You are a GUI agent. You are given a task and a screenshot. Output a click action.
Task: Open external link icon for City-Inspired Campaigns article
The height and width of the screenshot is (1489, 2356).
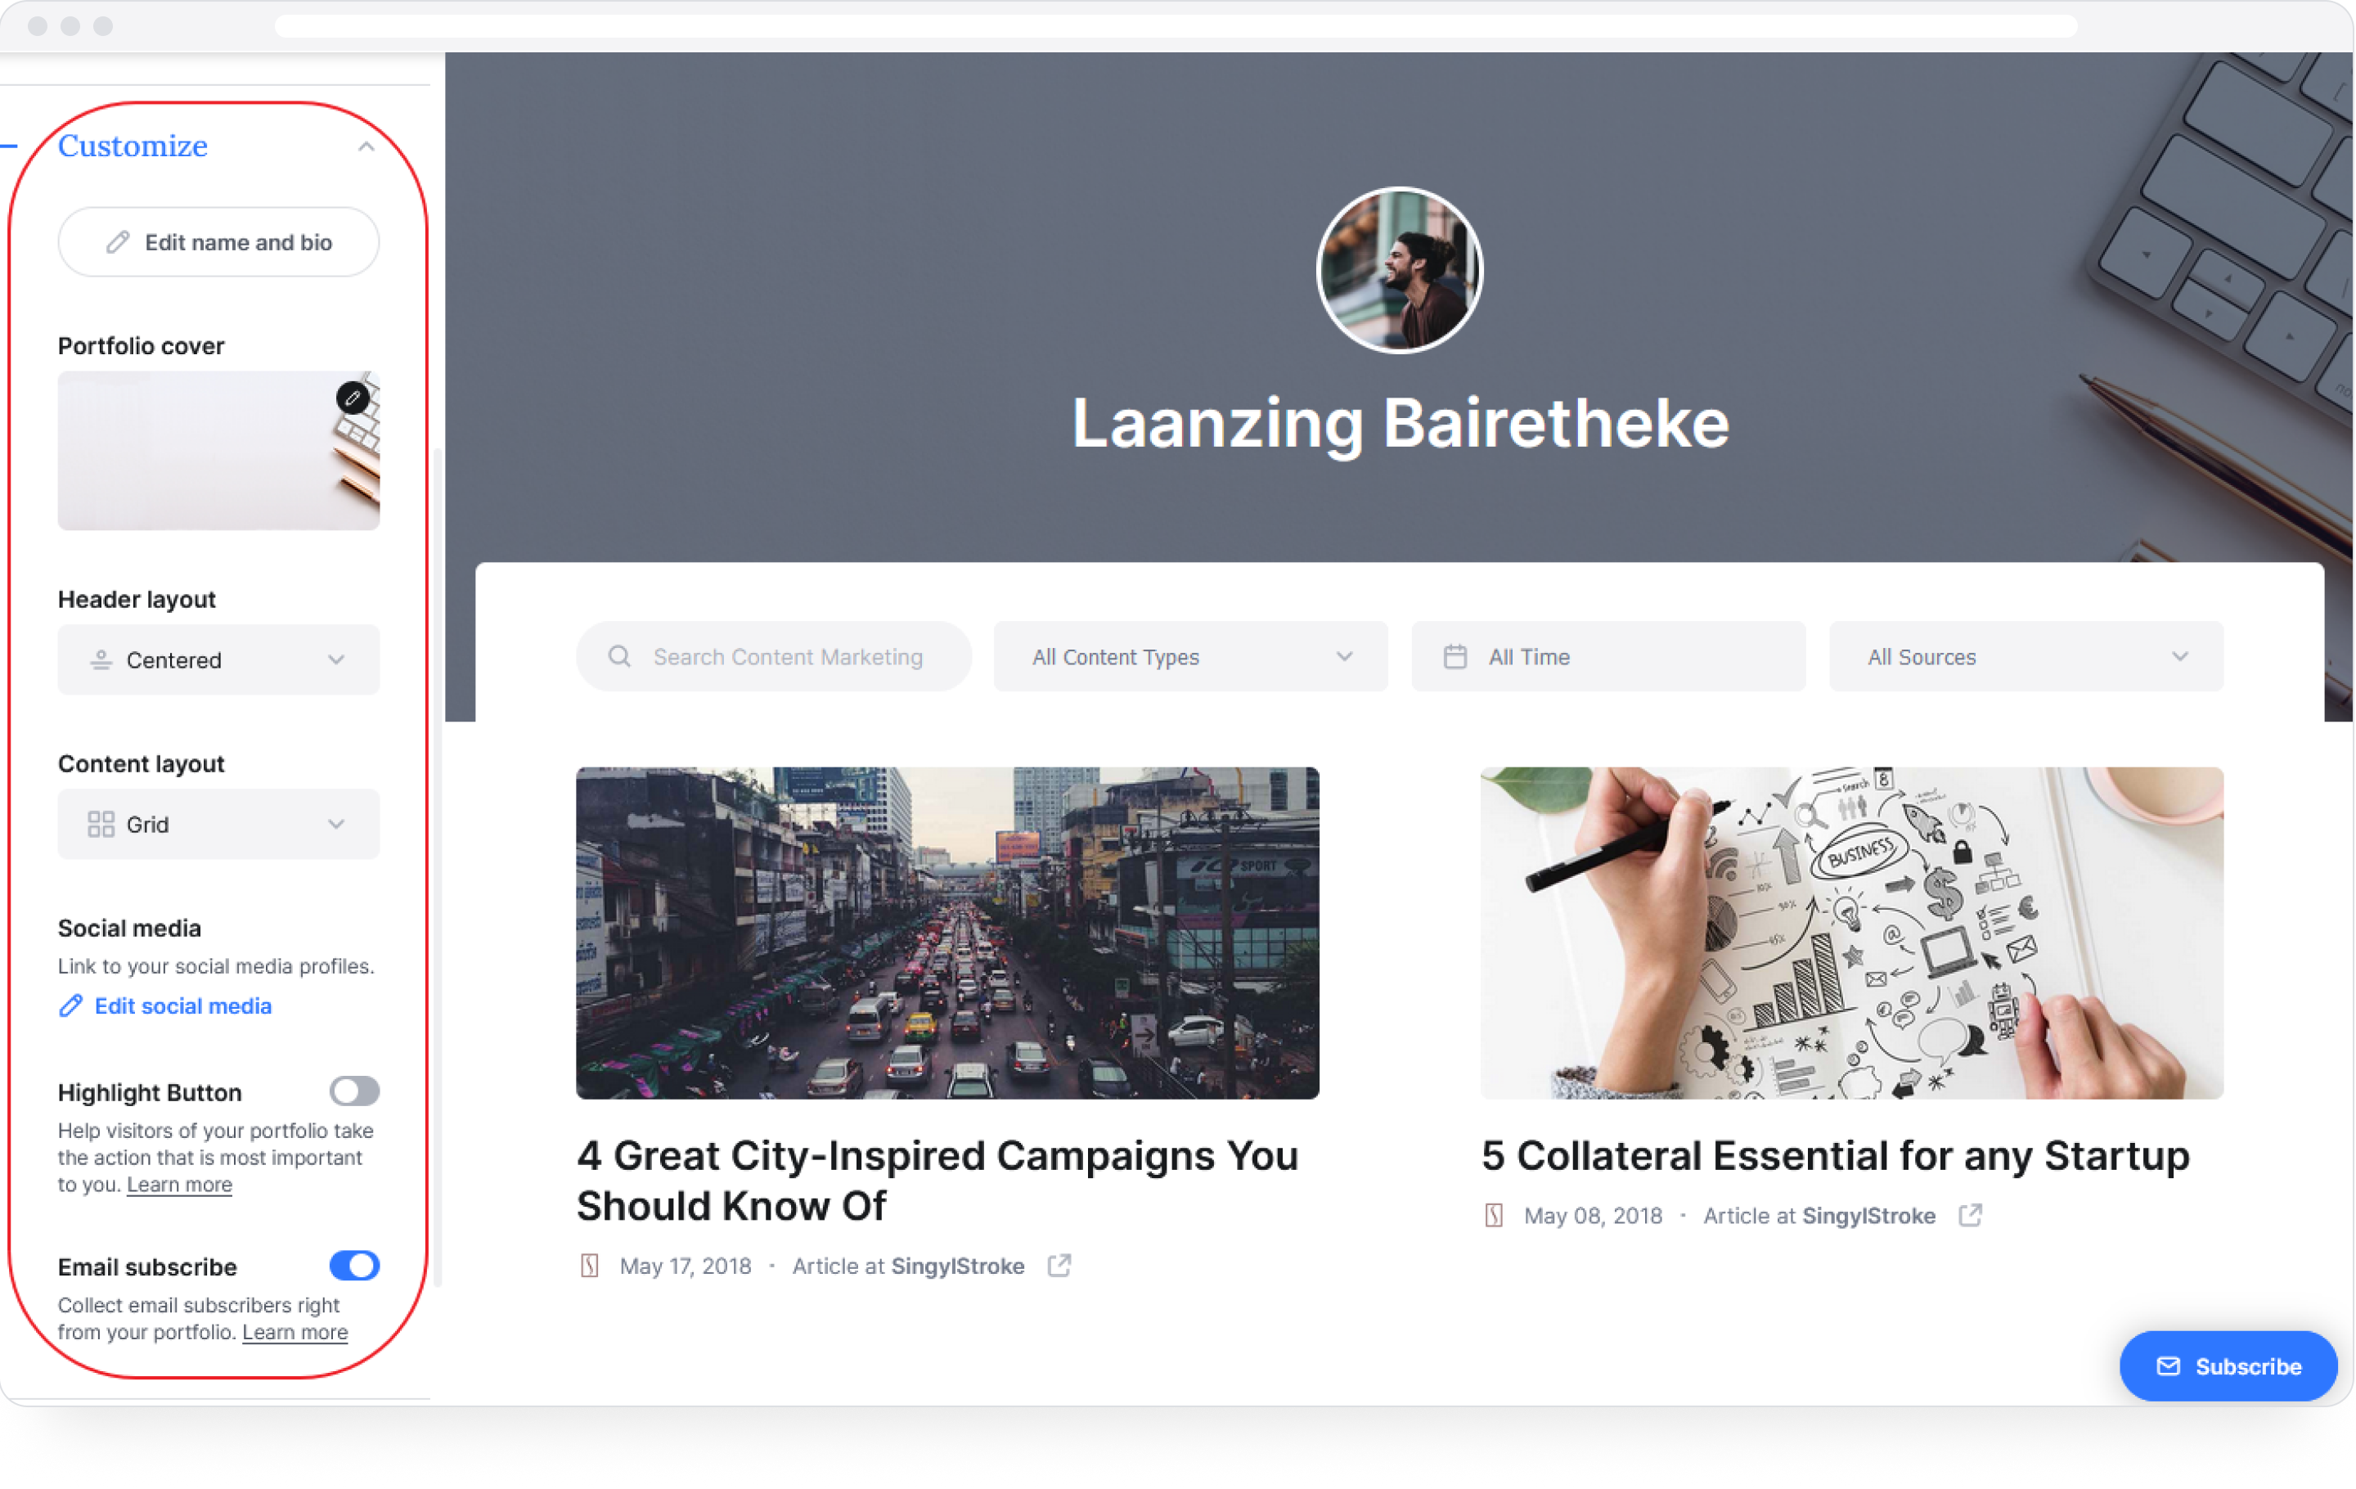pyautogui.click(x=1059, y=1266)
